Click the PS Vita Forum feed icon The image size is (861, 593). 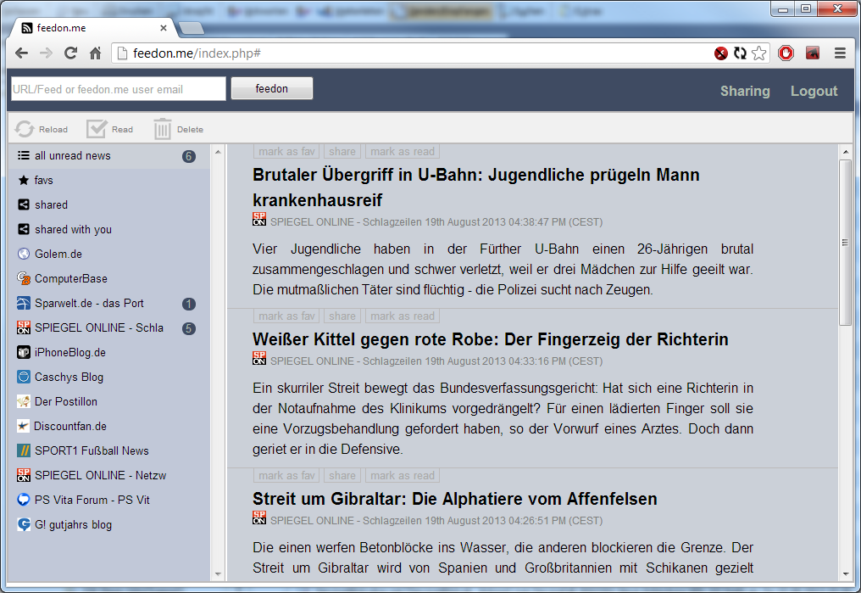pos(24,500)
